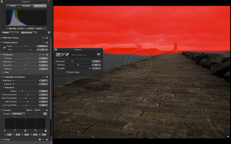Image resolution: width=231 pixels, height=144 pixels.
Task: Reset RAW Fine Tuning adjustment
Action: (x=44, y=38)
